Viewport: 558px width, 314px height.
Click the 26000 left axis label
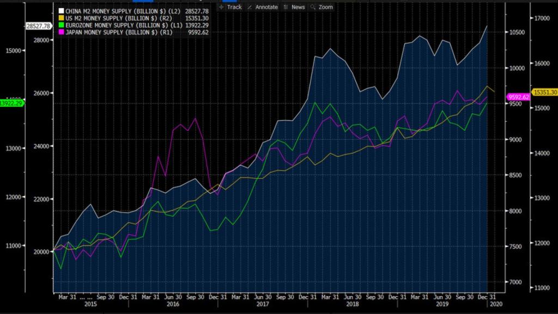[41, 93]
